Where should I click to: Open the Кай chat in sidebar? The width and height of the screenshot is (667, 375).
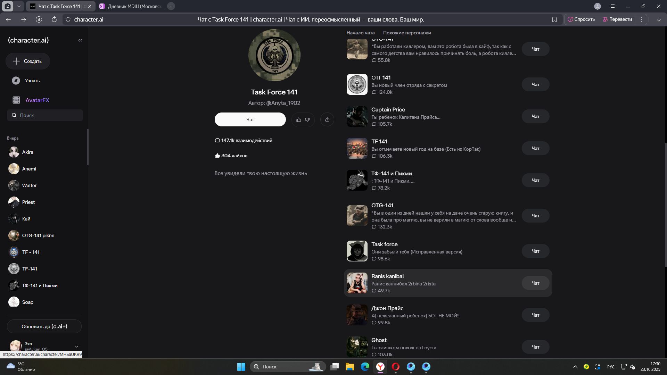tap(44, 219)
